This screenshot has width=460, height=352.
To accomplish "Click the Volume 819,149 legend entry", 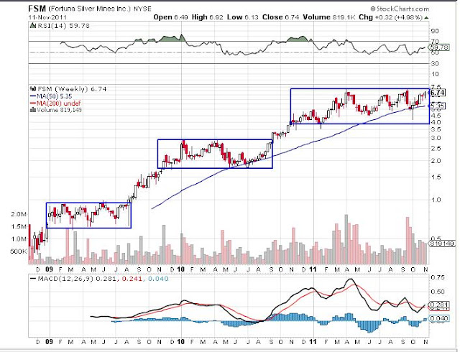I will (x=59, y=110).
